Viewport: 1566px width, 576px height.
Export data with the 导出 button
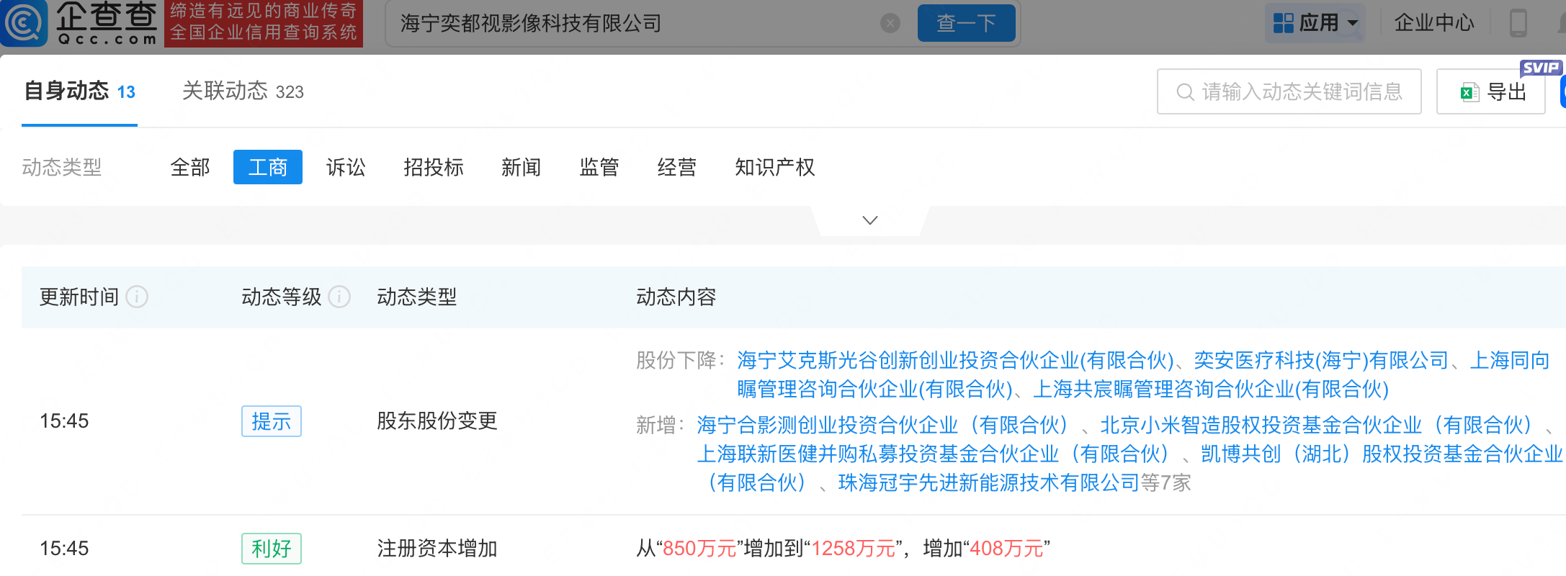pos(1490,91)
